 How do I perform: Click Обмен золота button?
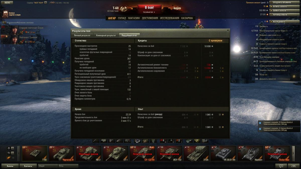(x=285, y=11)
